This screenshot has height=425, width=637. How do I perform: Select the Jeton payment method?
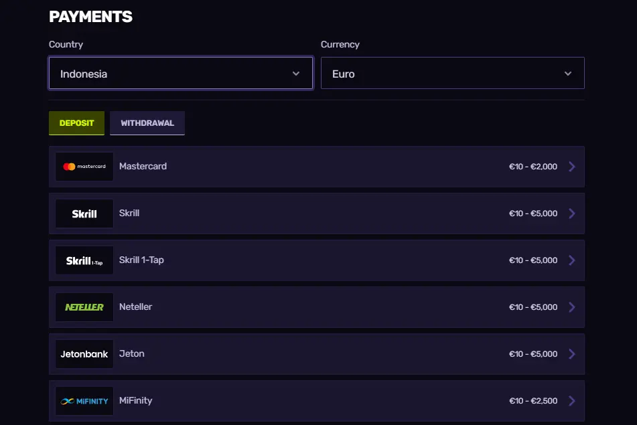[x=317, y=353]
